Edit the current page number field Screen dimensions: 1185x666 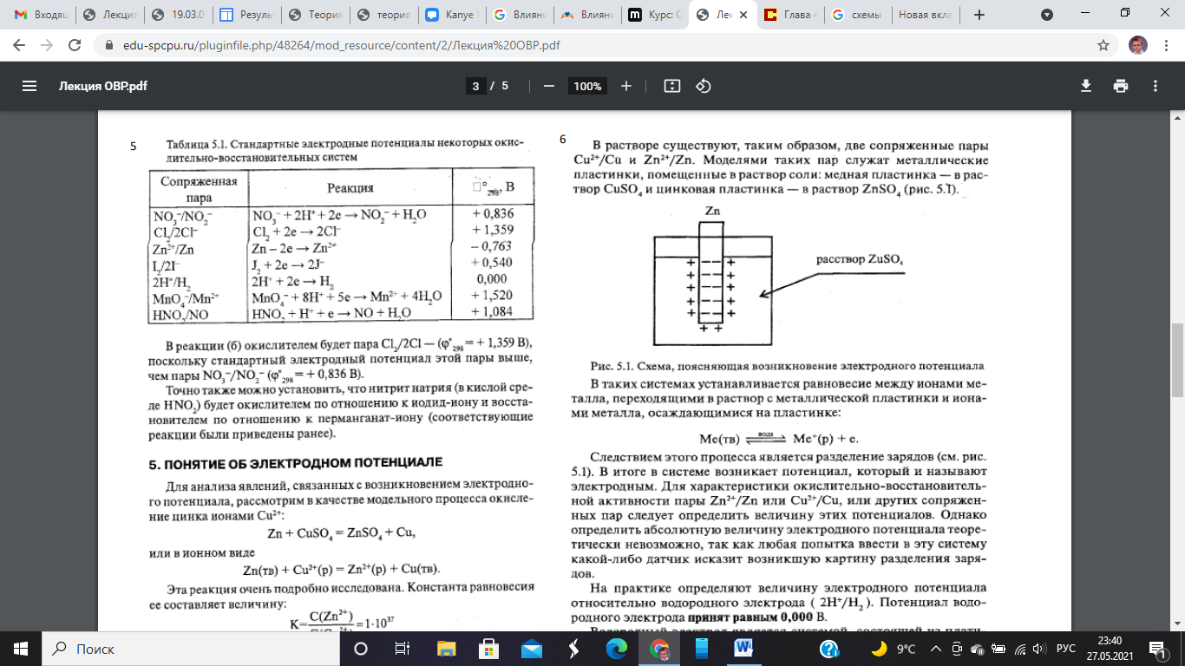475,86
